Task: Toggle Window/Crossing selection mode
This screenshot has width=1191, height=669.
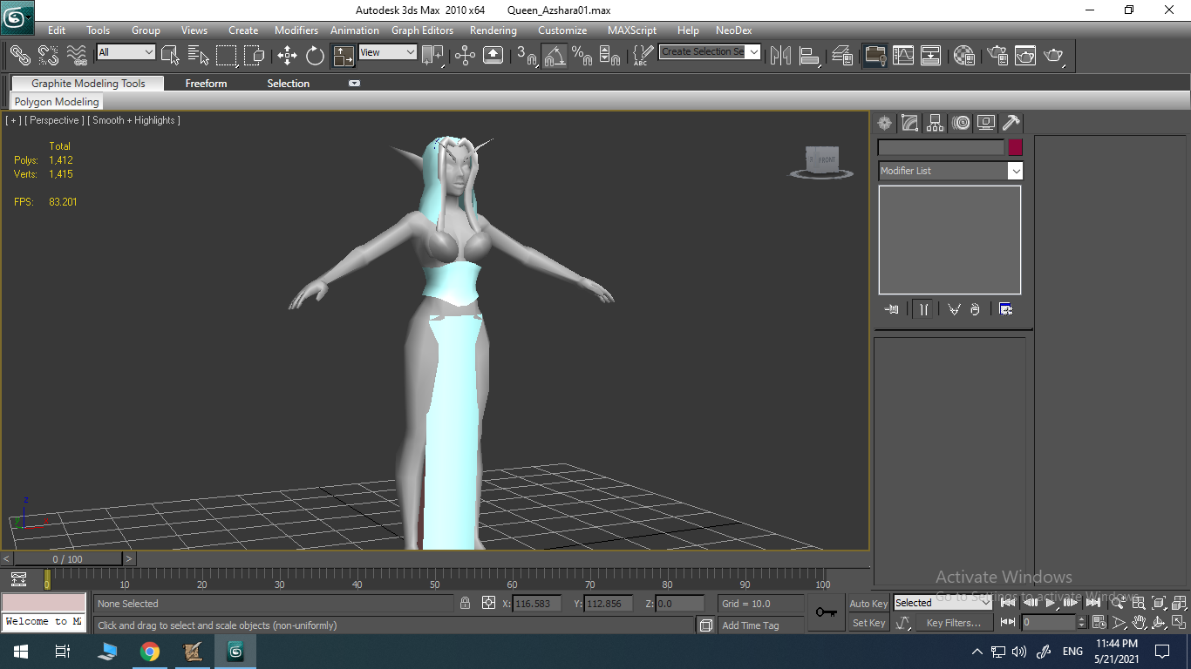Action: (255, 55)
